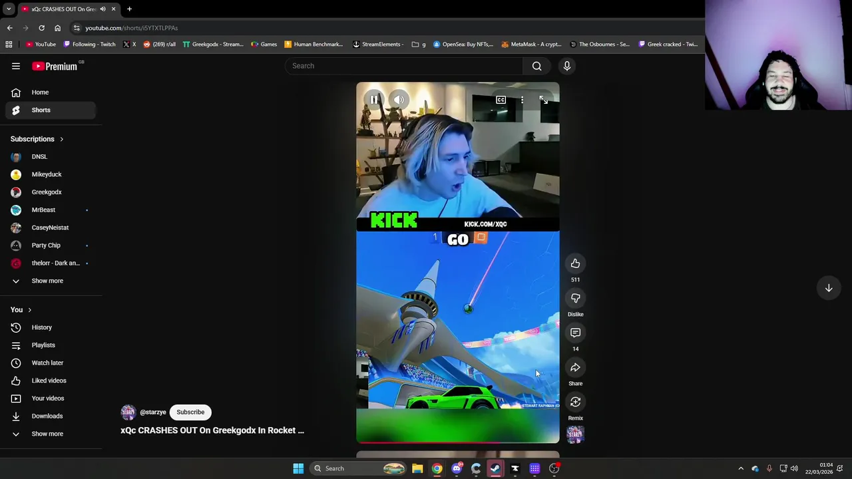Reload the page
The image size is (852, 479).
(41, 28)
